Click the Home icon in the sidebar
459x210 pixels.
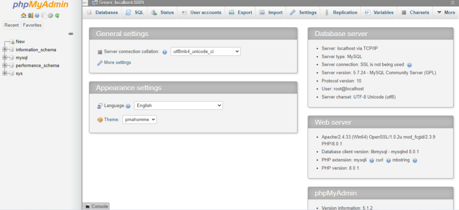click(x=23, y=16)
